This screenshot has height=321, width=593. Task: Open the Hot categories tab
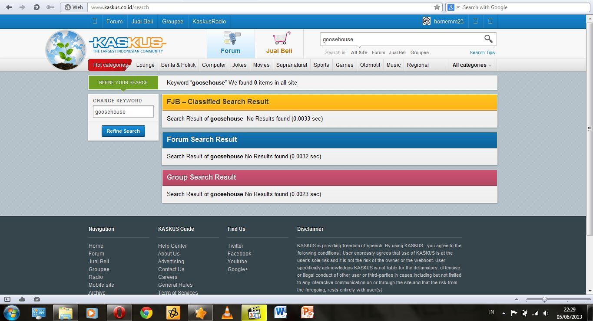click(110, 65)
